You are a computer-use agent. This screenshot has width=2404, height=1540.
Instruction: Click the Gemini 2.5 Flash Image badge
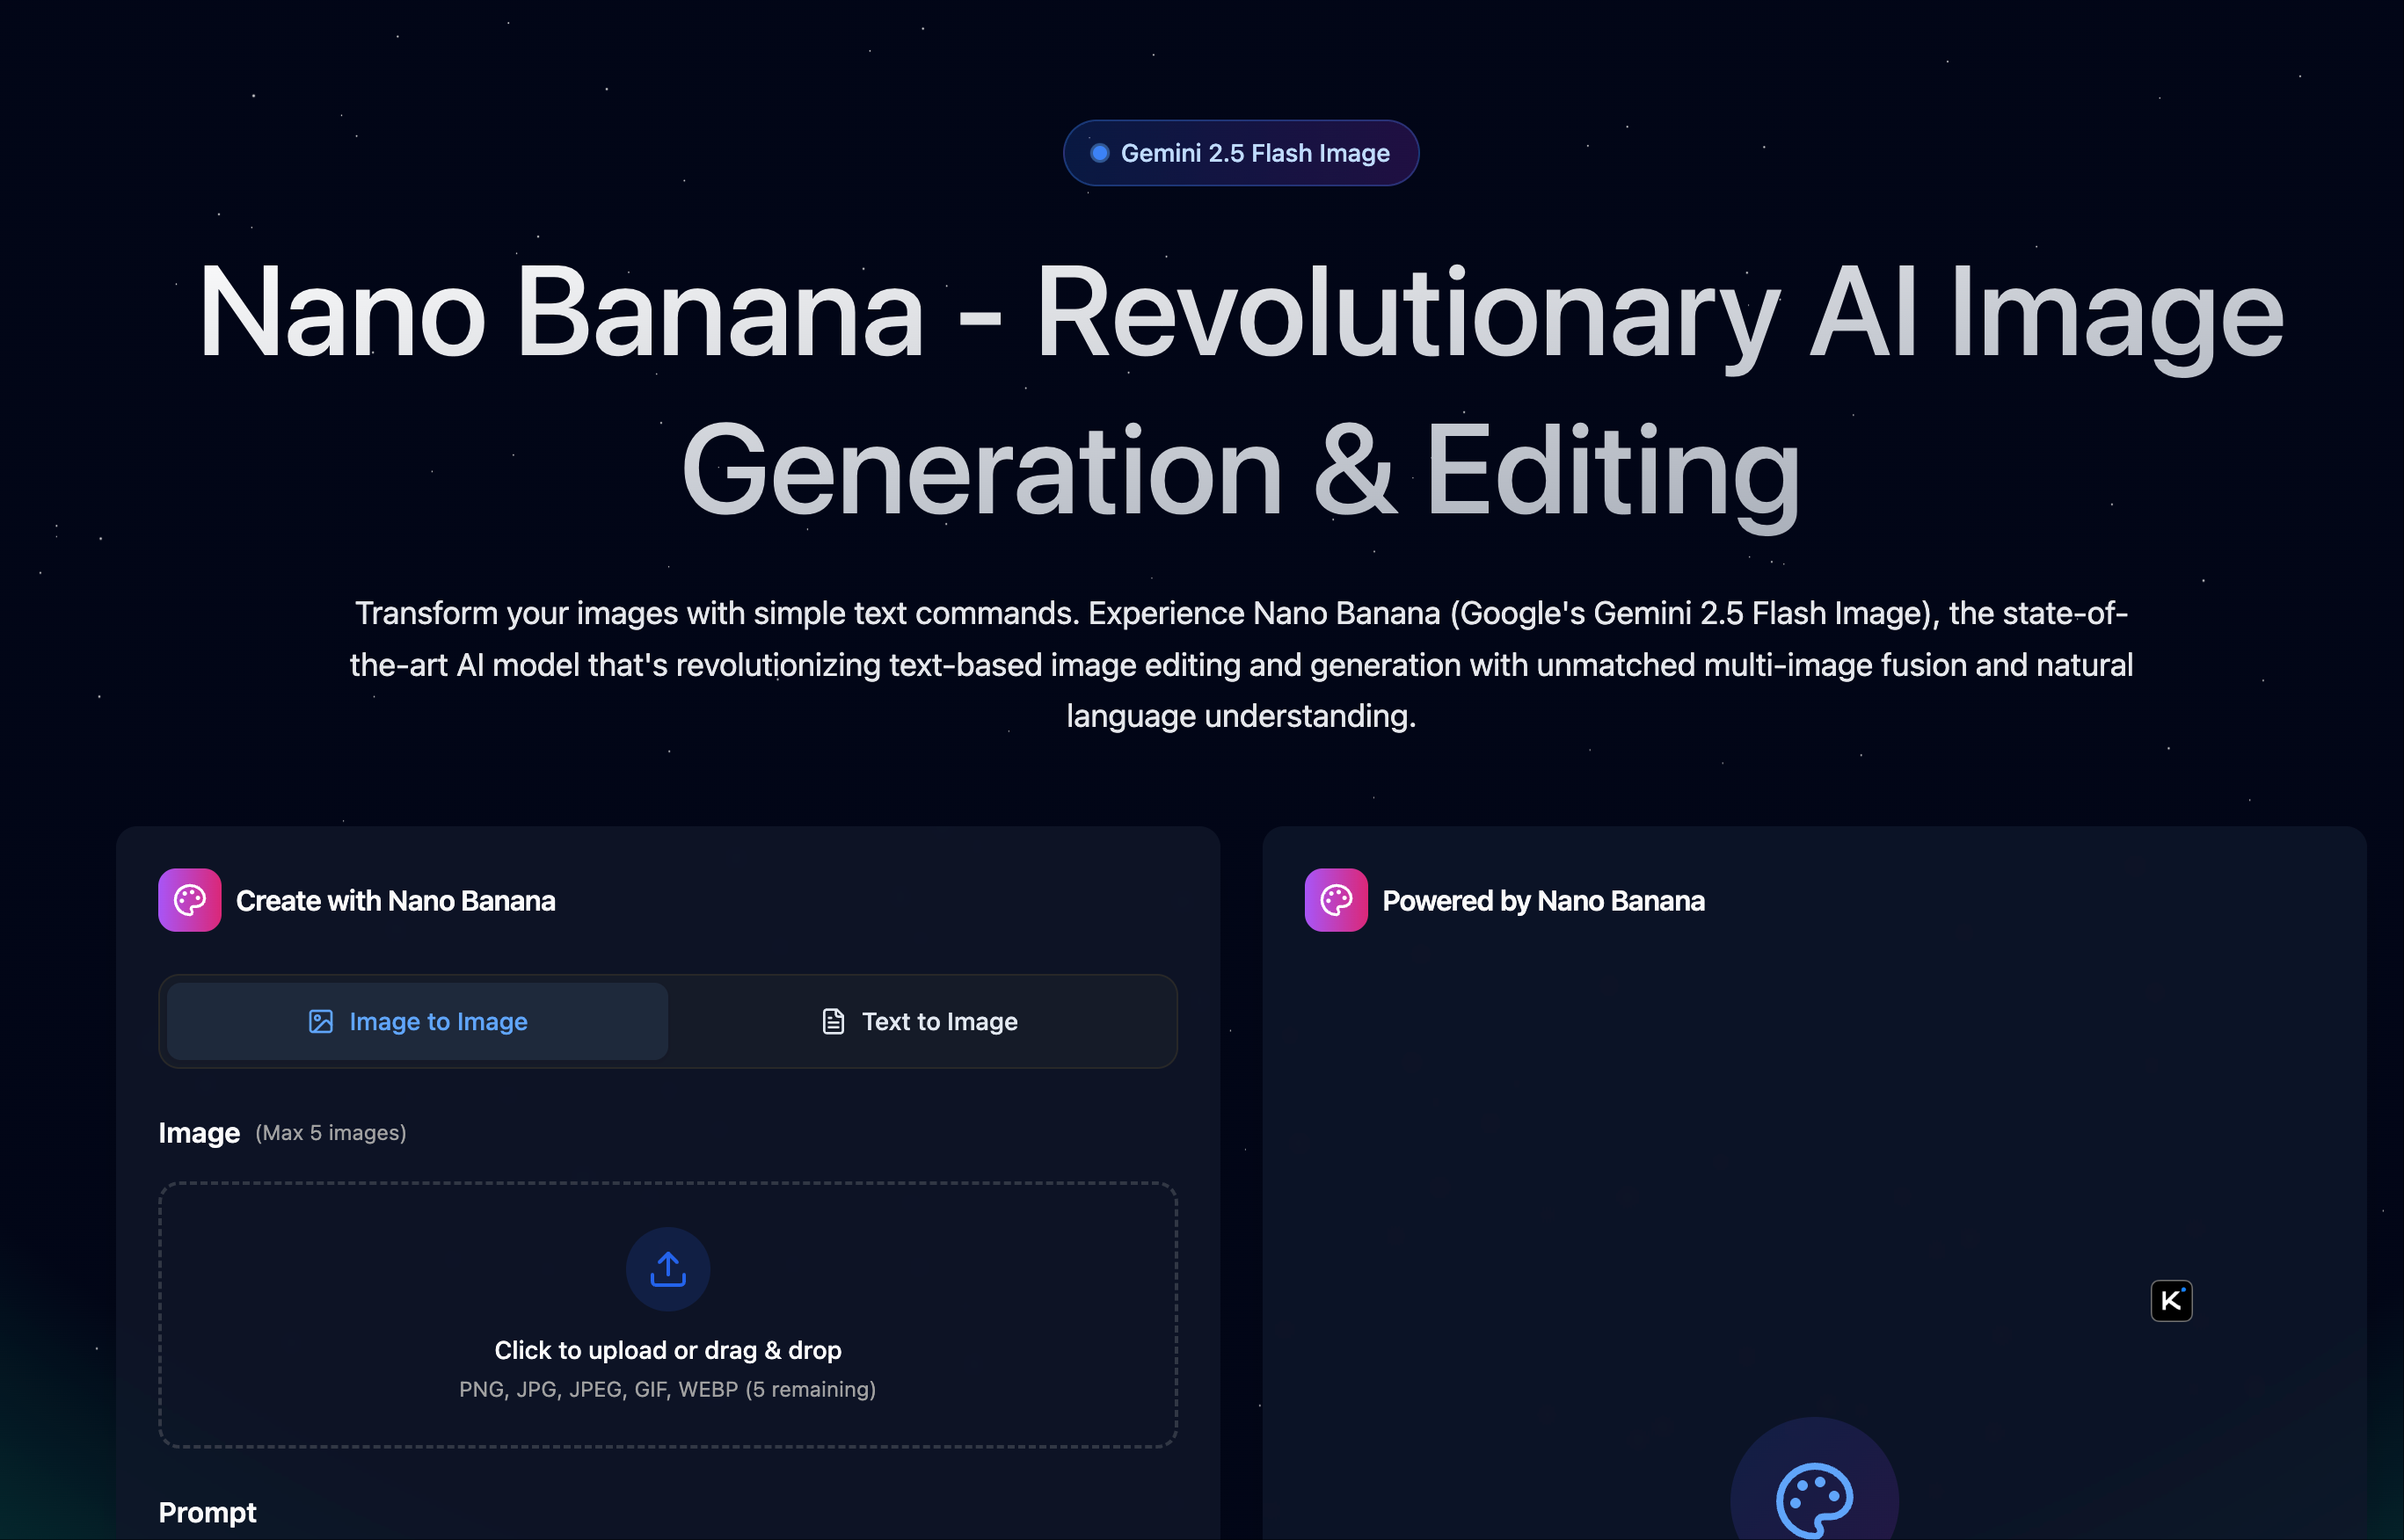coord(1241,152)
